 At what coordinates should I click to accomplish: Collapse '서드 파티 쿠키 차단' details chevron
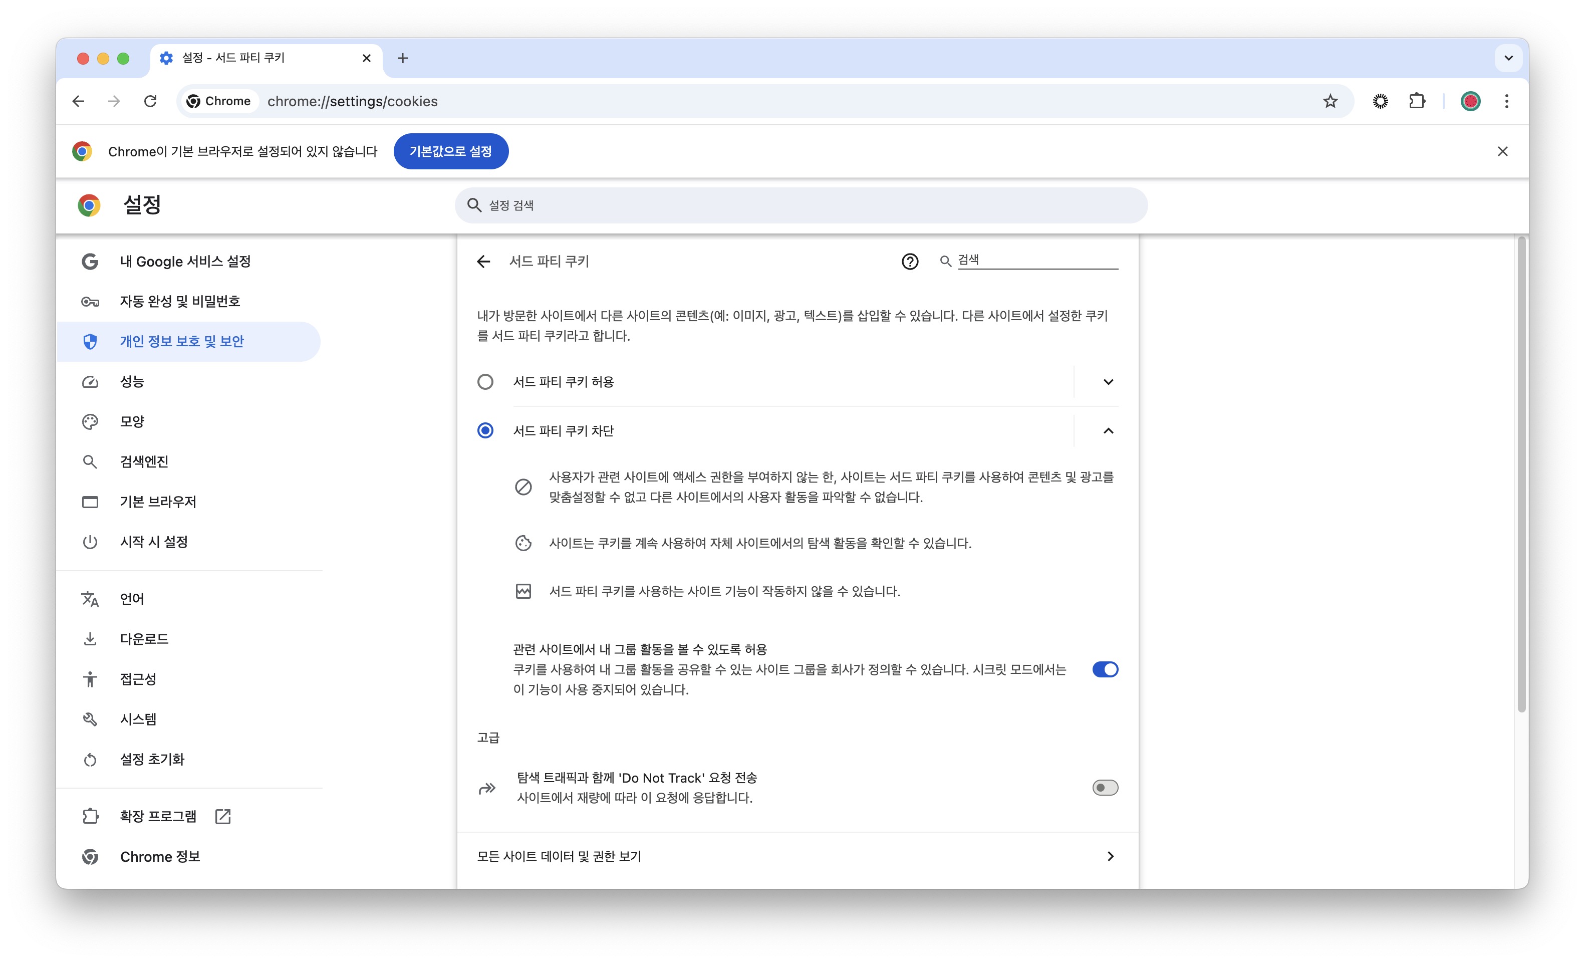1108,430
